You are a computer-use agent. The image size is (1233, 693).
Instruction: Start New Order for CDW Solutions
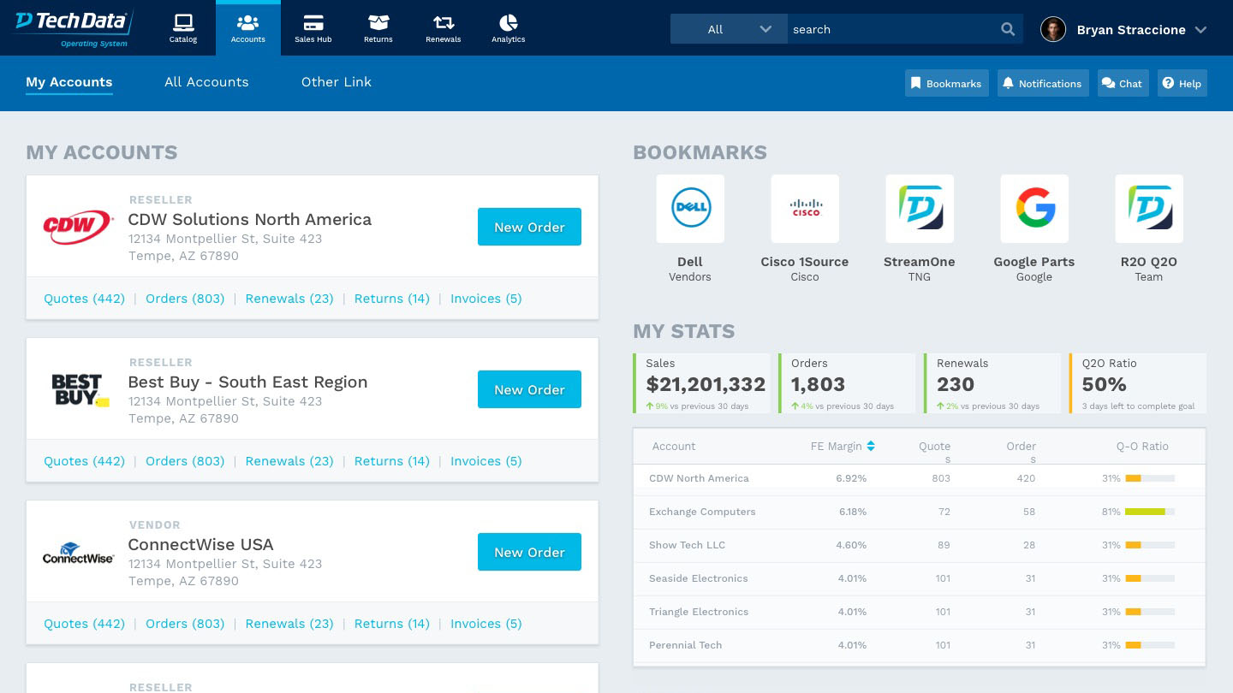click(529, 227)
